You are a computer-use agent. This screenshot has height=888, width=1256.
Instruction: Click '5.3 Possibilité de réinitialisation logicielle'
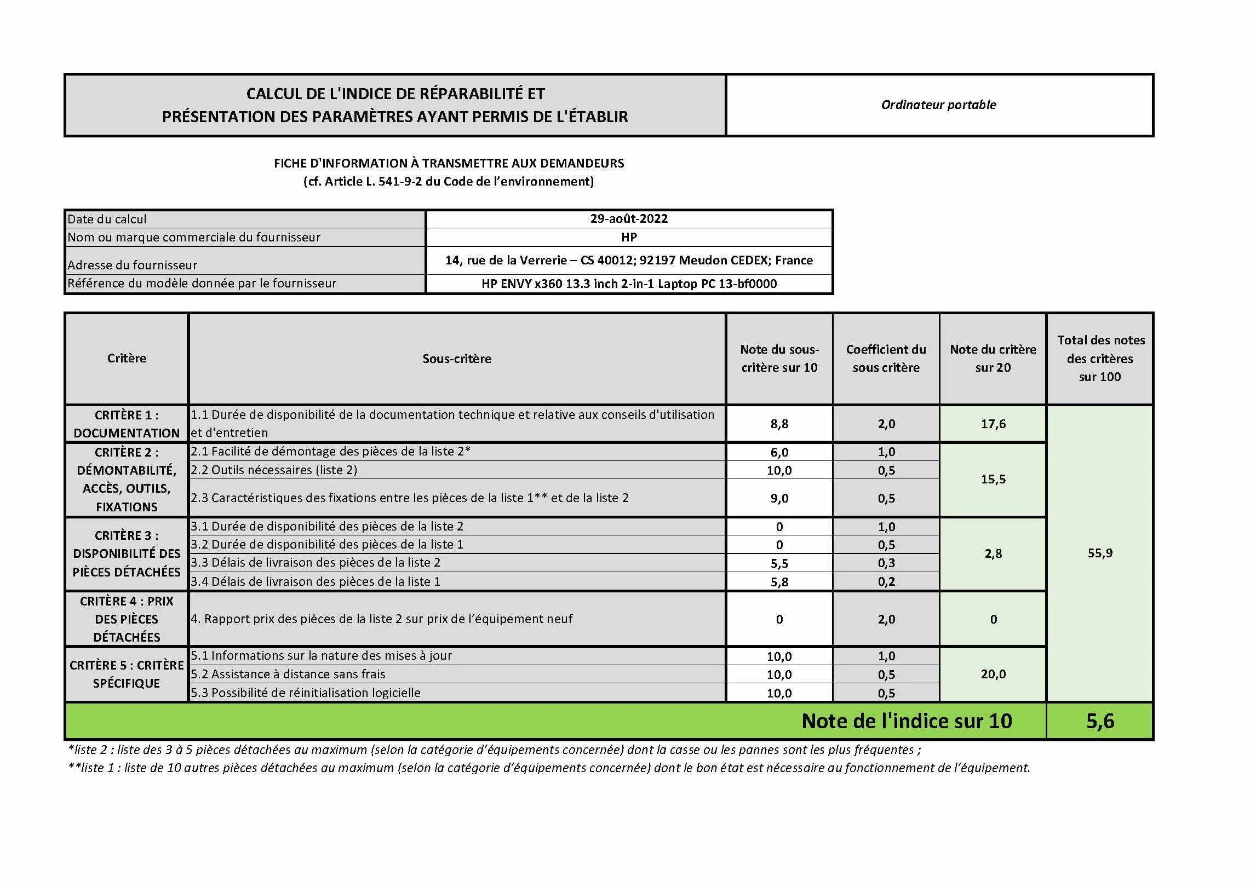(306, 693)
